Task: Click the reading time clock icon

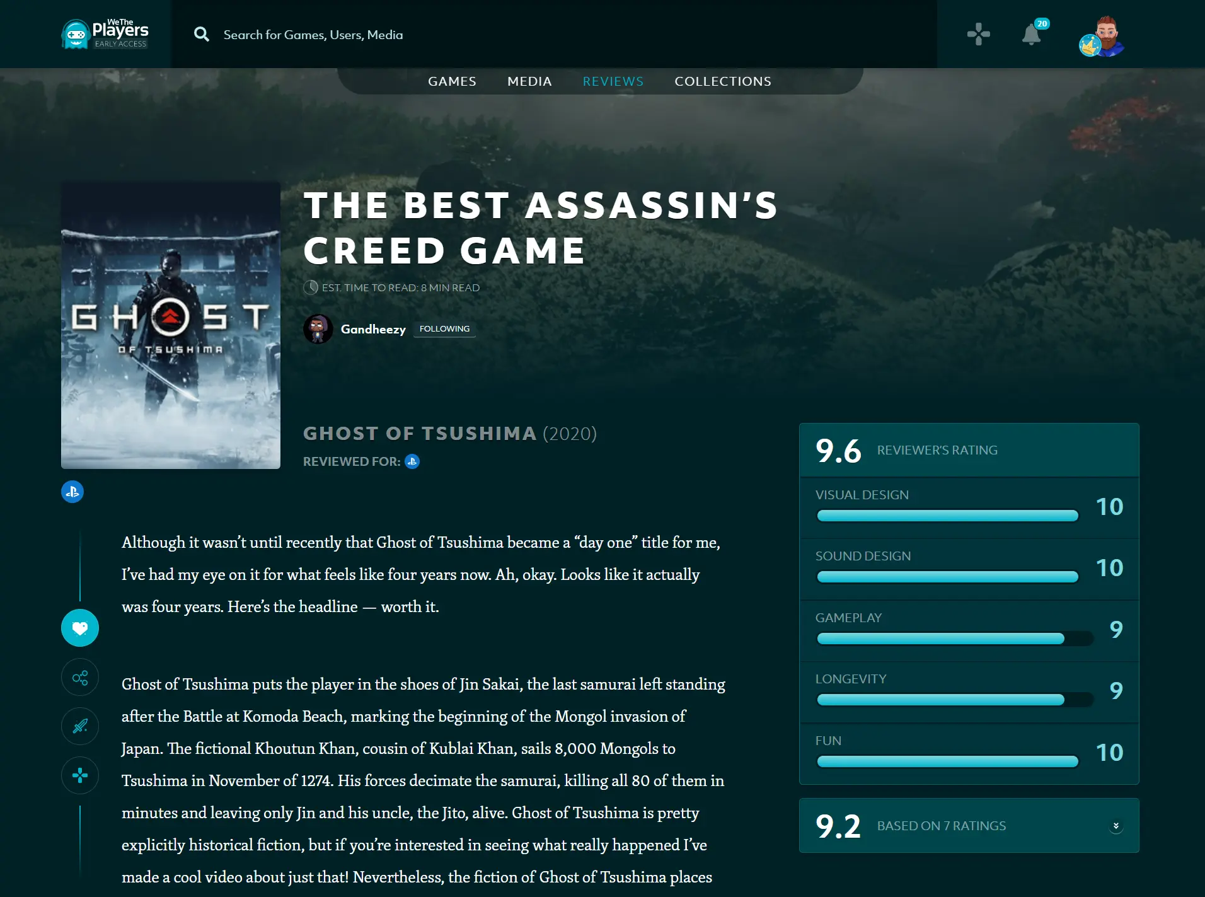Action: [x=311, y=287]
